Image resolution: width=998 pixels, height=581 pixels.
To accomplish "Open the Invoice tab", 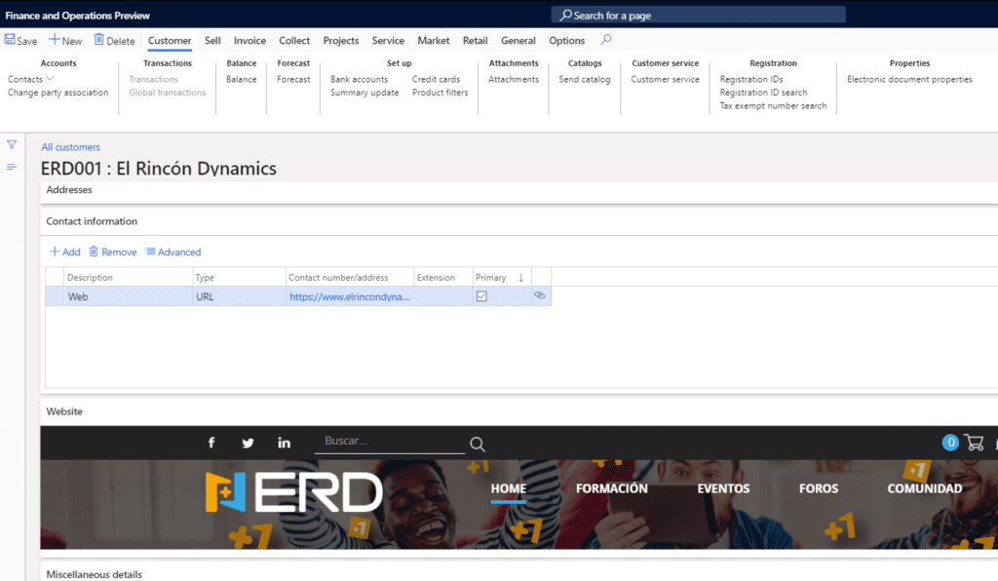I will [249, 40].
